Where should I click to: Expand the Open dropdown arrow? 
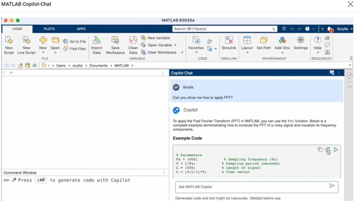pos(55,53)
